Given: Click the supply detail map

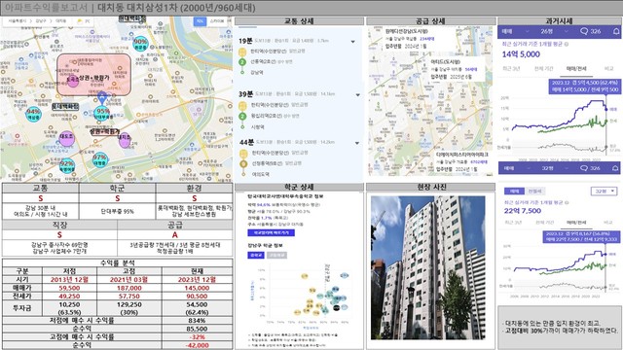Looking at the screenshot, I should pyautogui.click(x=430, y=101).
